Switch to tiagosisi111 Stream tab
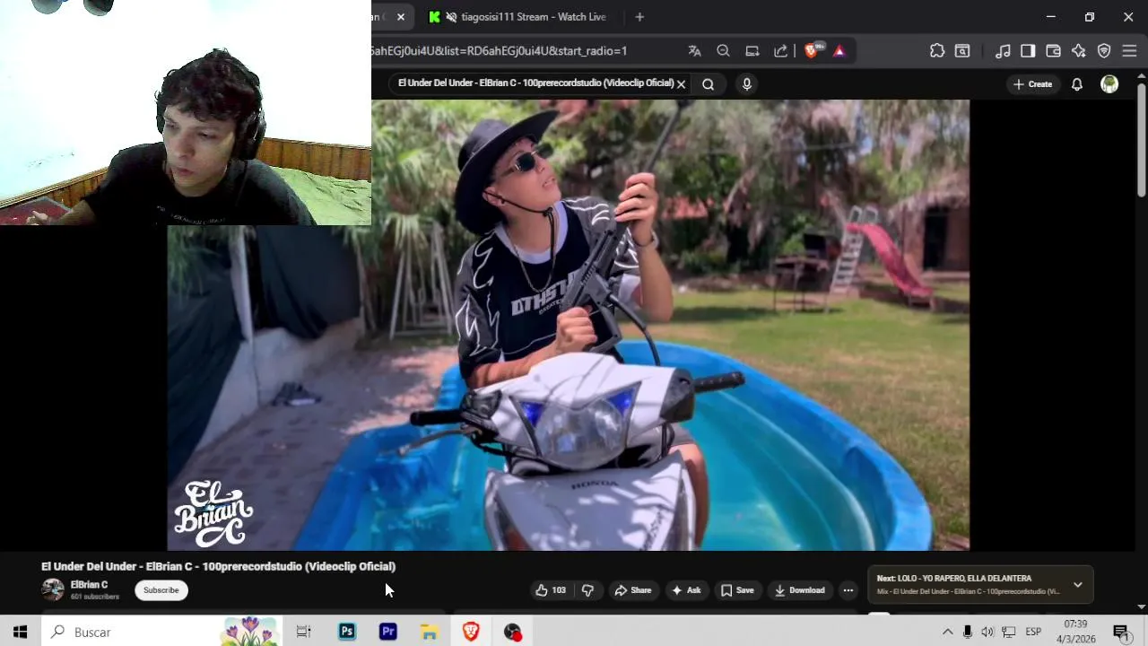Viewport: 1148px width, 646px height. (533, 17)
